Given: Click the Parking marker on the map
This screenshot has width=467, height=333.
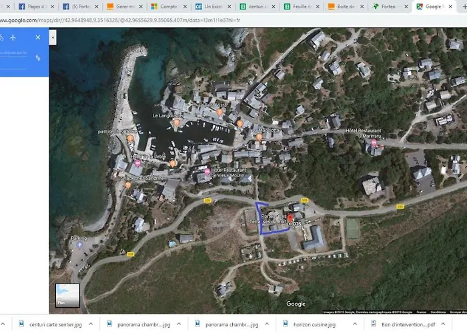Looking at the screenshot, I should point(79,245).
